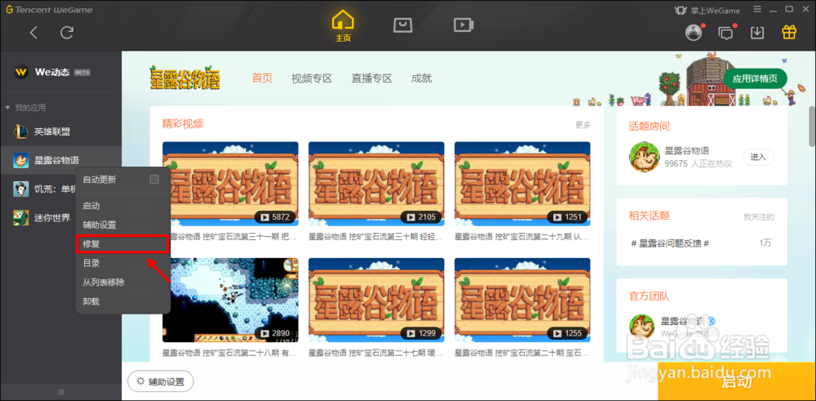Click the 应用详情页 button

(755, 78)
